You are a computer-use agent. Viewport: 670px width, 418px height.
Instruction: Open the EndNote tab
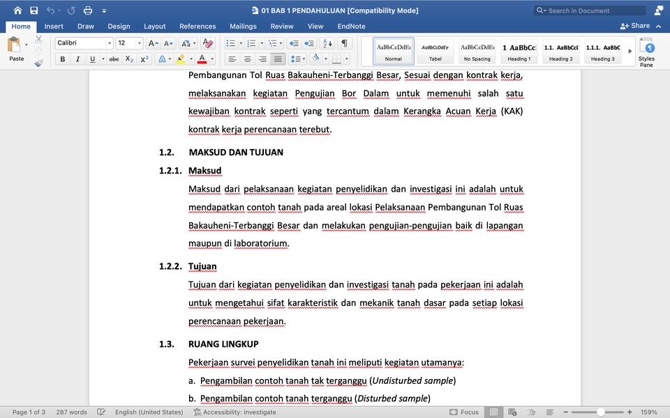point(351,26)
